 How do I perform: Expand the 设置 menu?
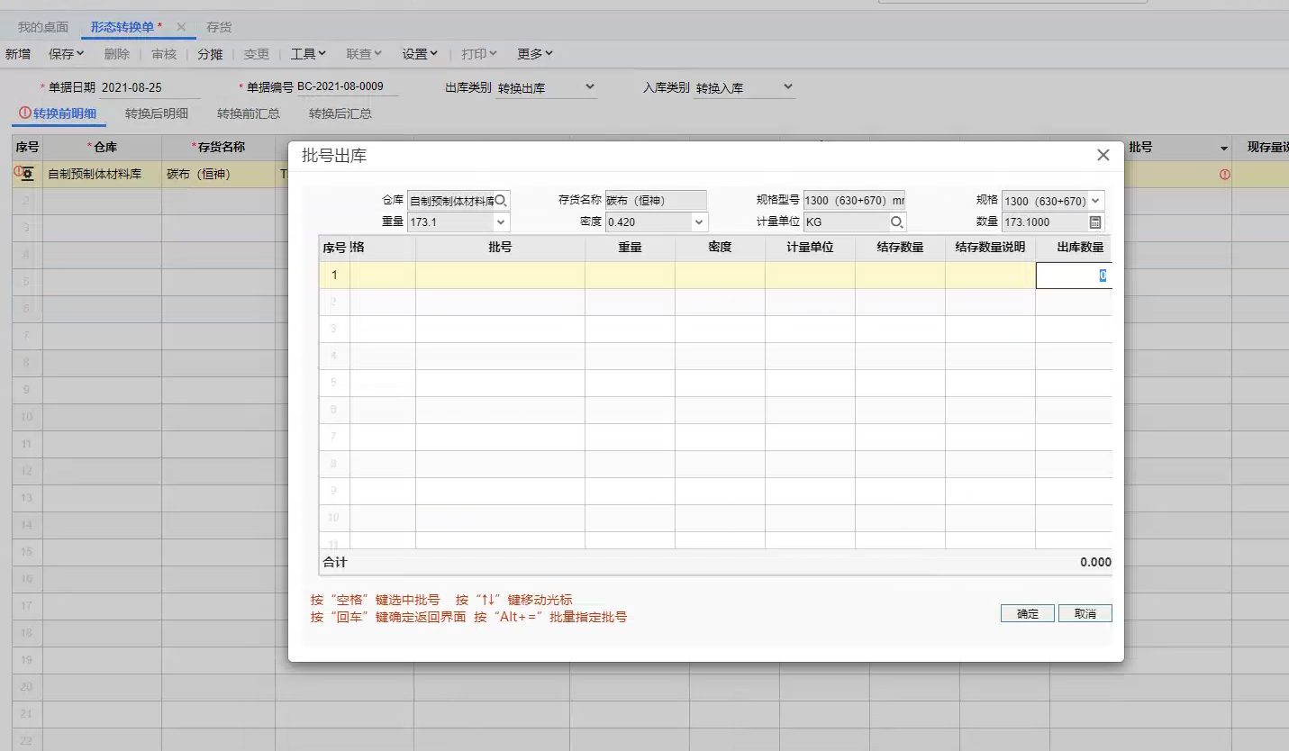point(420,54)
